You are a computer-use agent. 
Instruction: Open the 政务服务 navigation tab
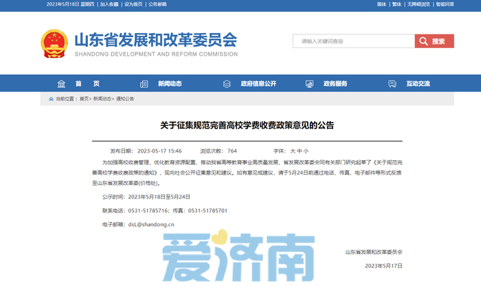click(335, 83)
